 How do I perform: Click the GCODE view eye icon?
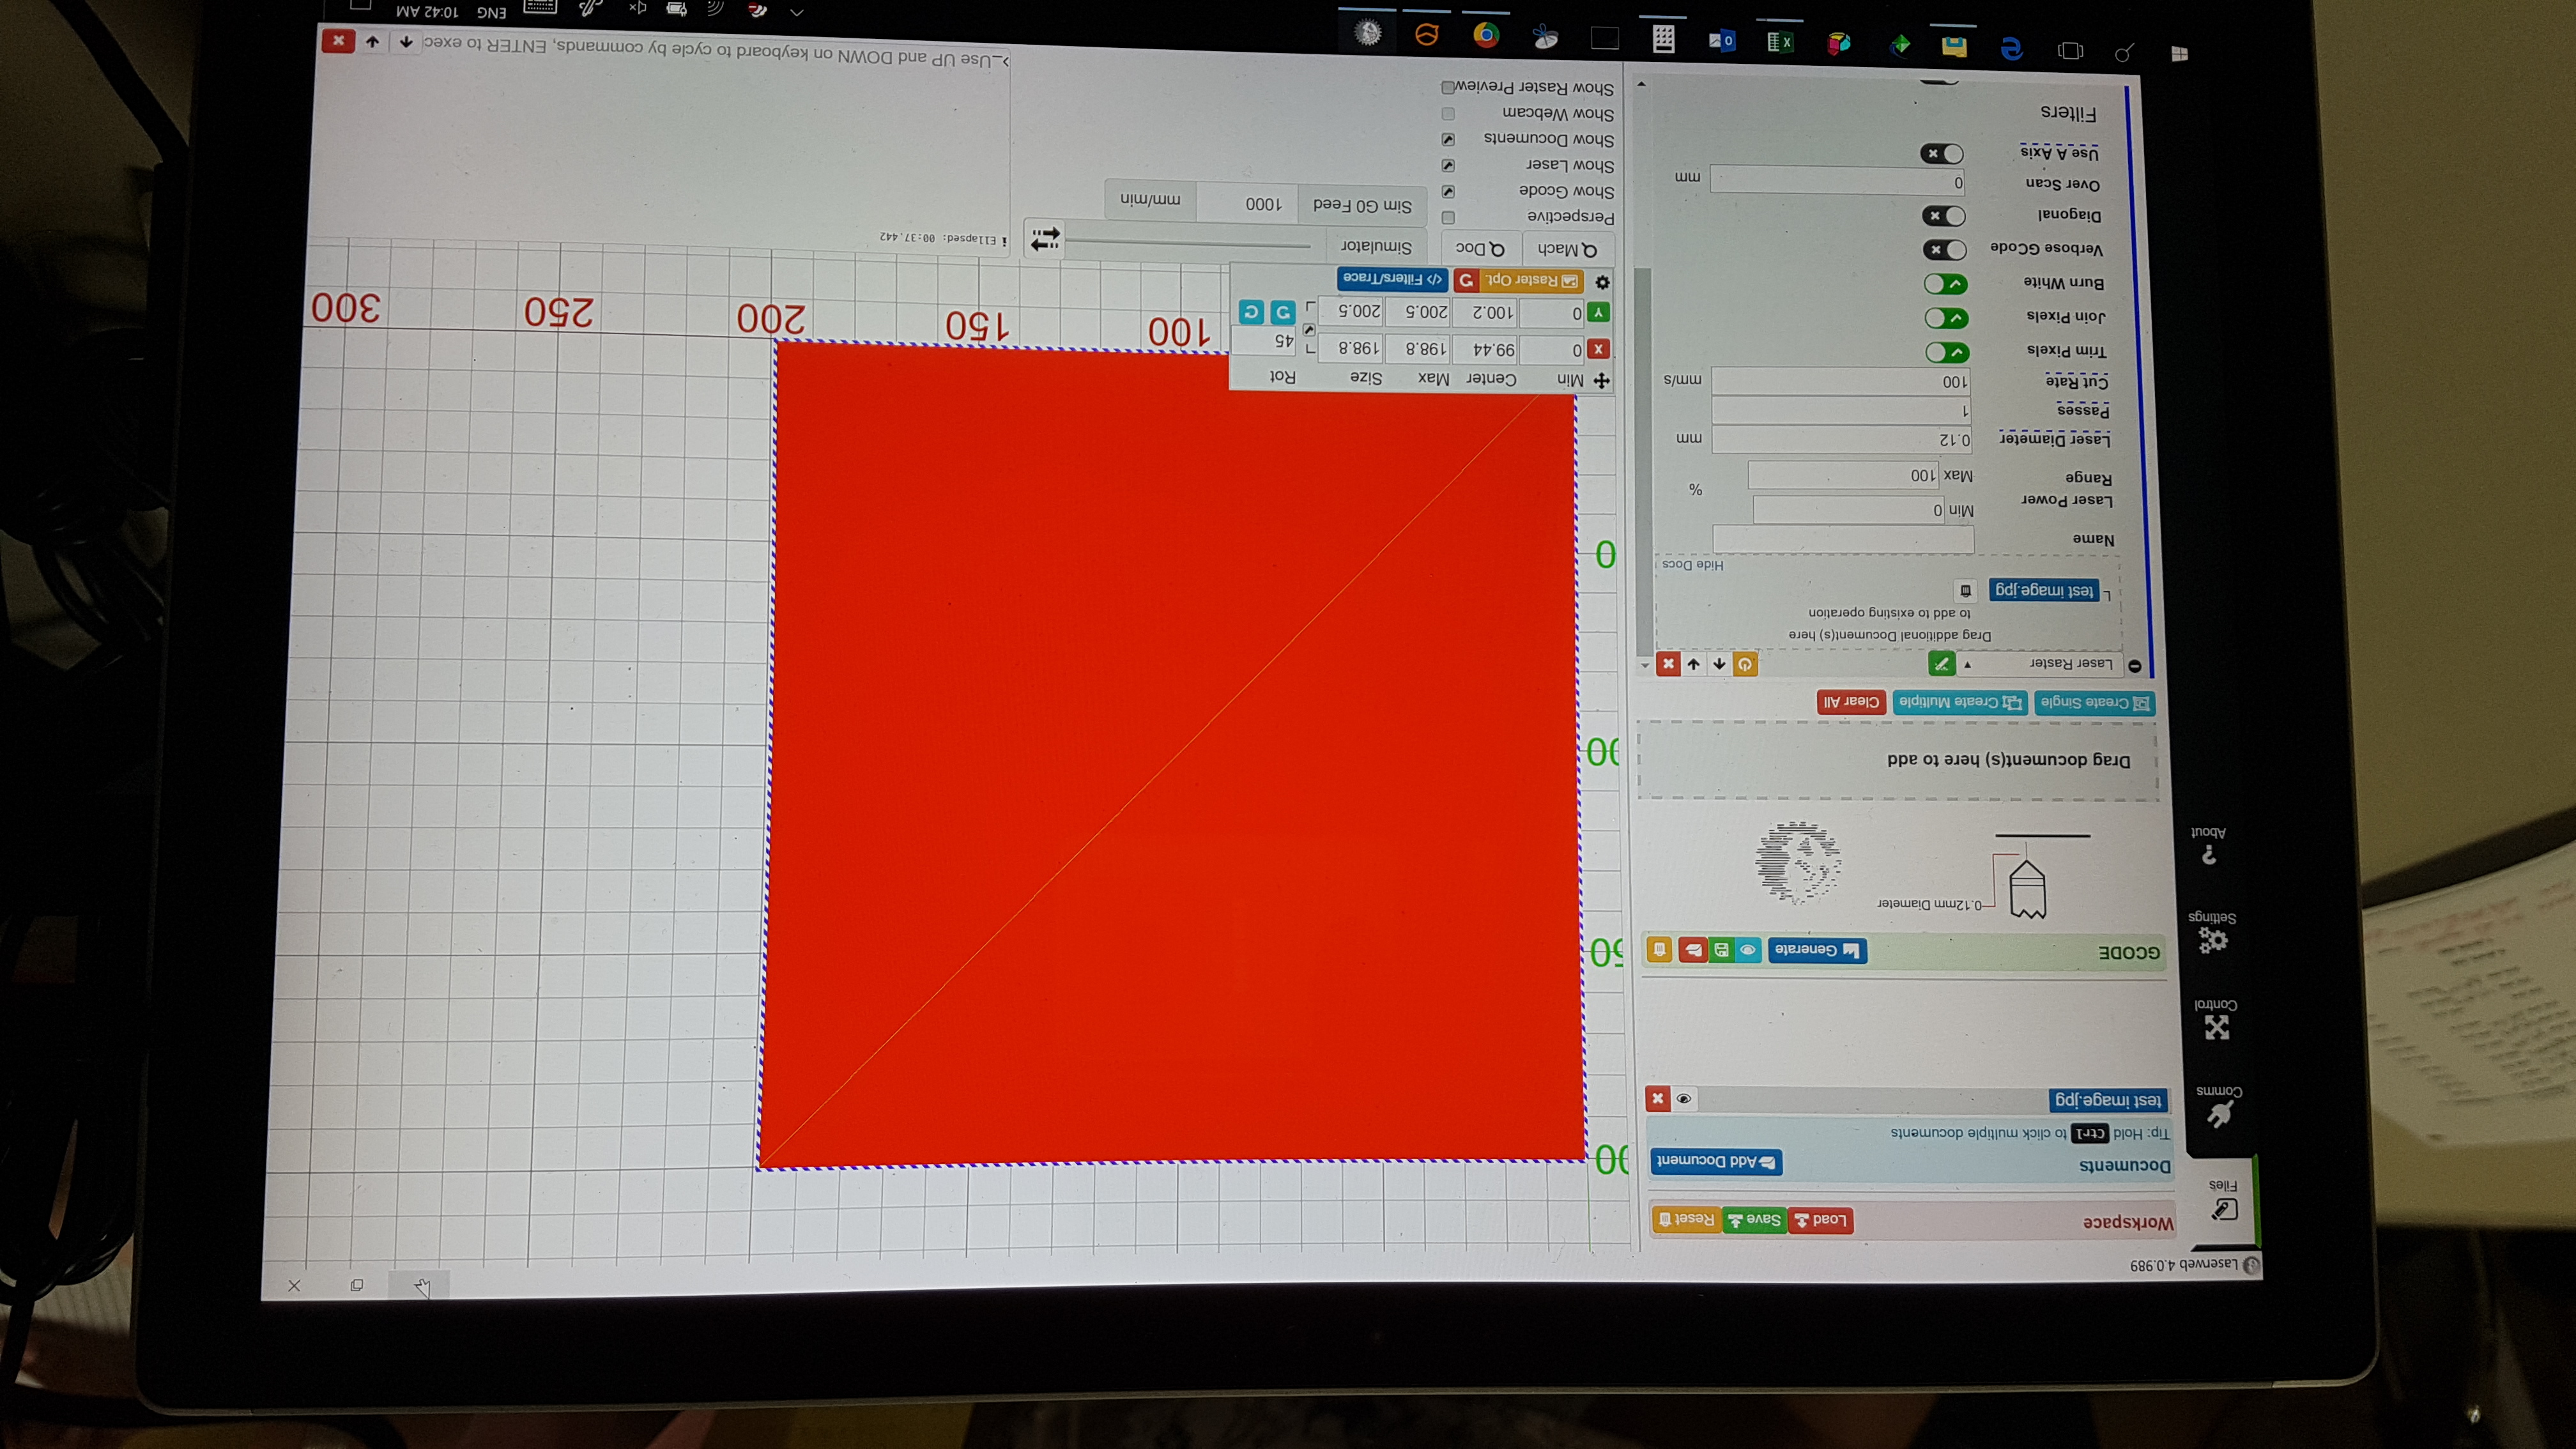pos(1748,950)
